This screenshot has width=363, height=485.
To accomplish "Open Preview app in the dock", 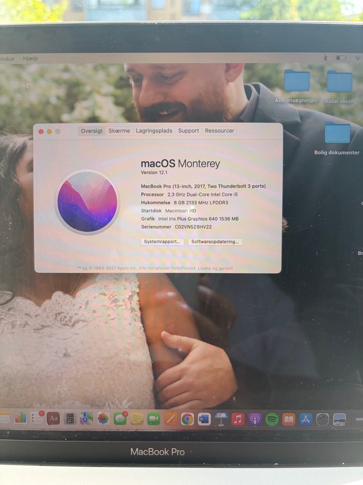I will 340,419.
